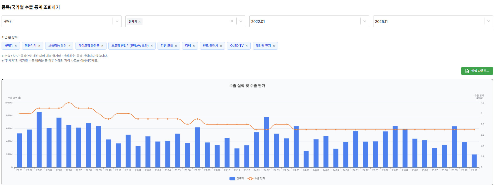Image resolution: width=496 pixels, height=185 pixels.
Task: Delete the 보툴리눔 톡신 recent tag
Action: coord(69,46)
